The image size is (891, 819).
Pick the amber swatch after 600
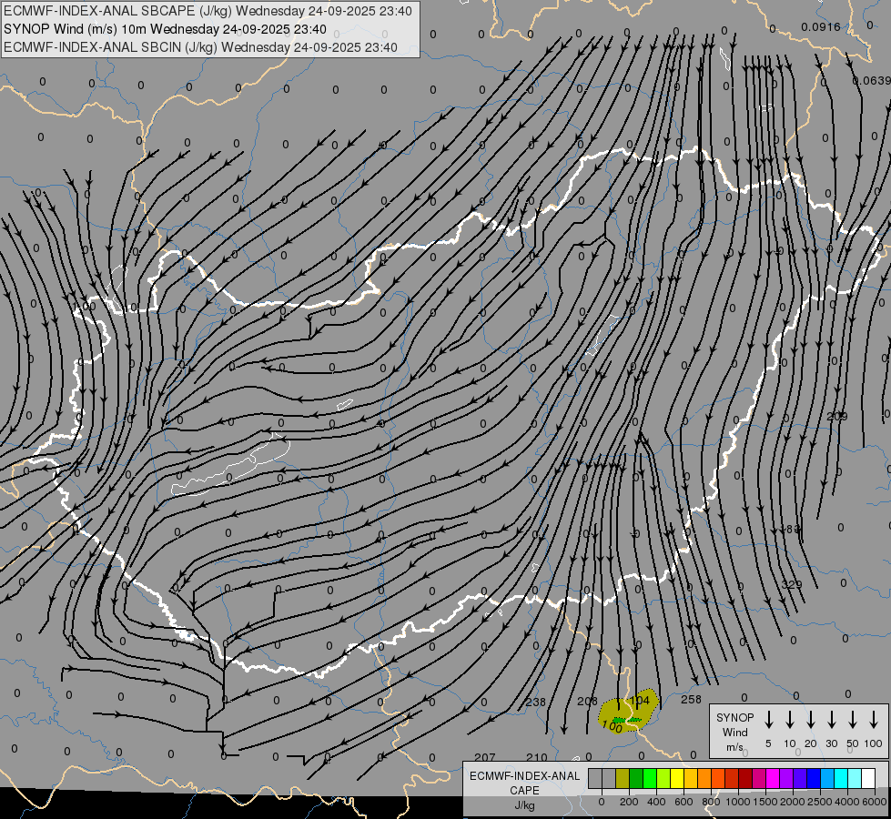click(x=691, y=778)
